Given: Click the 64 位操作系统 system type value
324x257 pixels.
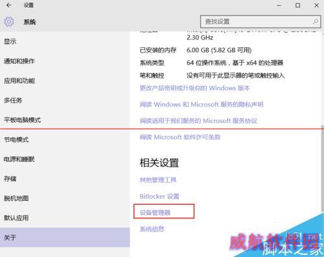Looking at the screenshot, I should pyautogui.click(x=235, y=63).
